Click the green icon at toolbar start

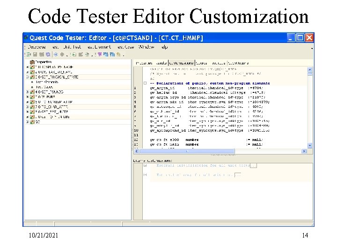[x=29, y=55]
